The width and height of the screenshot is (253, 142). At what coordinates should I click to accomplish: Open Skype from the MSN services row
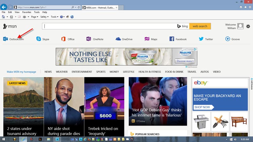click(43, 39)
